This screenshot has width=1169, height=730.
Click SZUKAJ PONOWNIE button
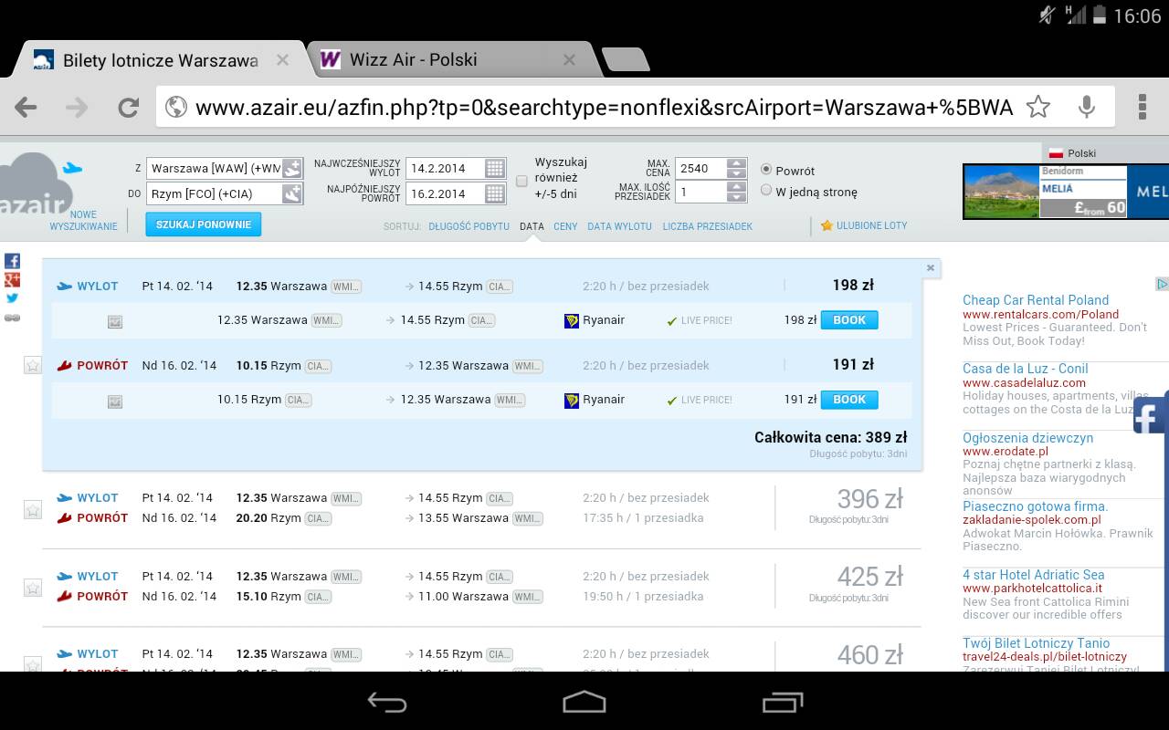(x=203, y=224)
